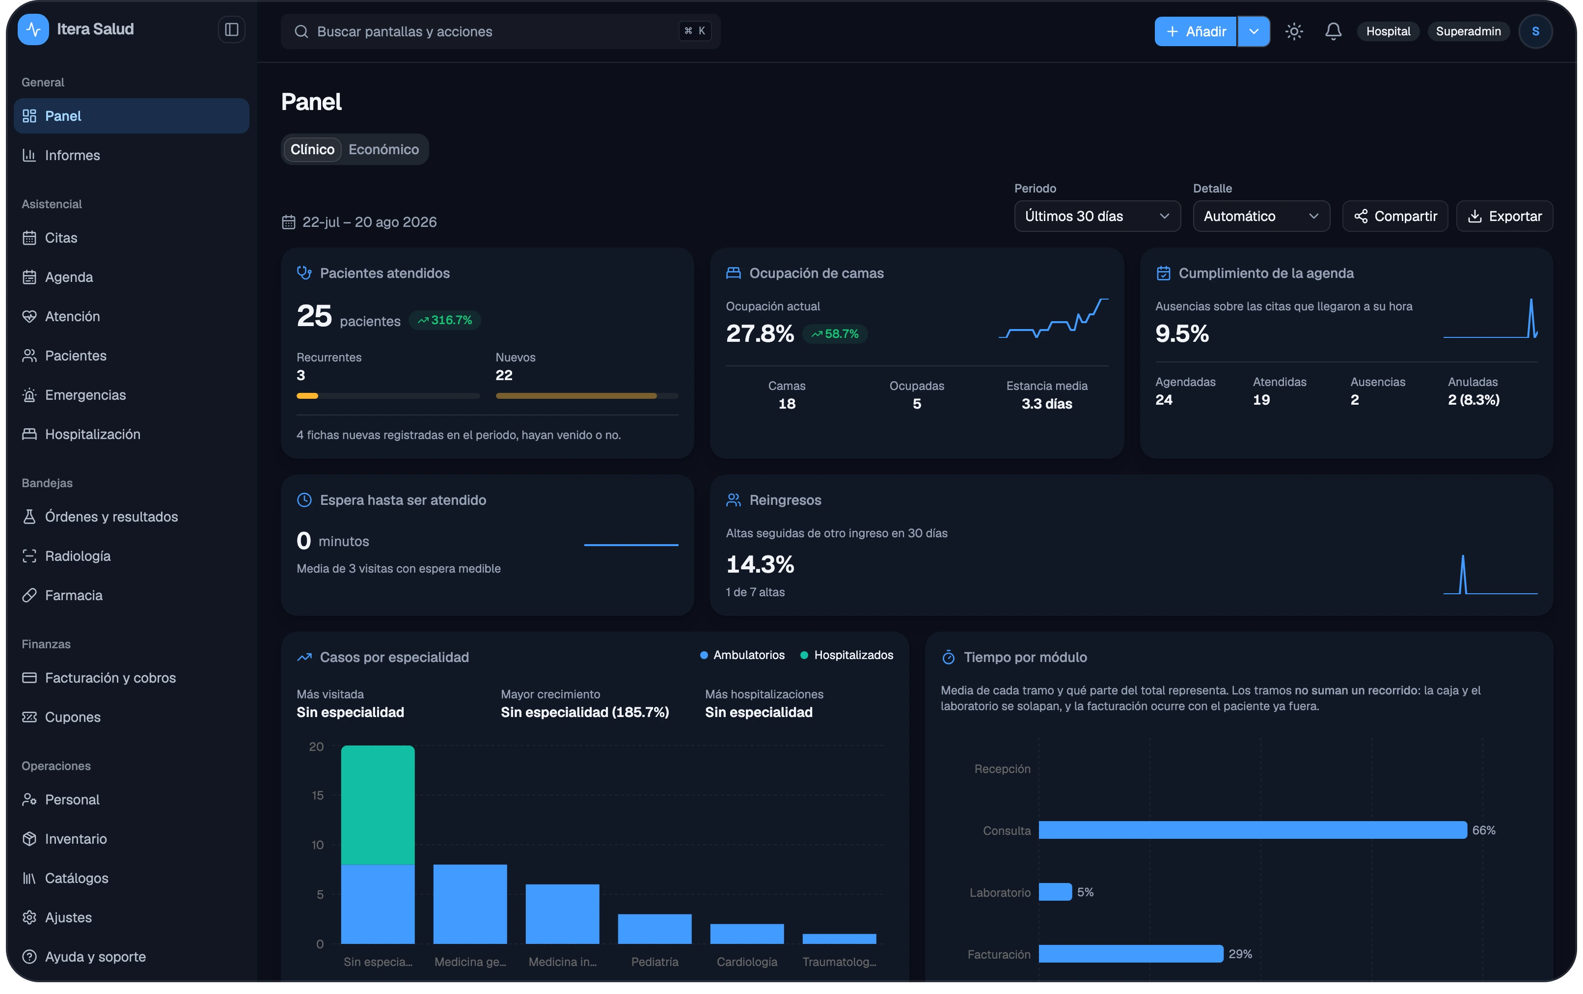
Task: Click the Informes chart icon
Action: (x=29, y=155)
